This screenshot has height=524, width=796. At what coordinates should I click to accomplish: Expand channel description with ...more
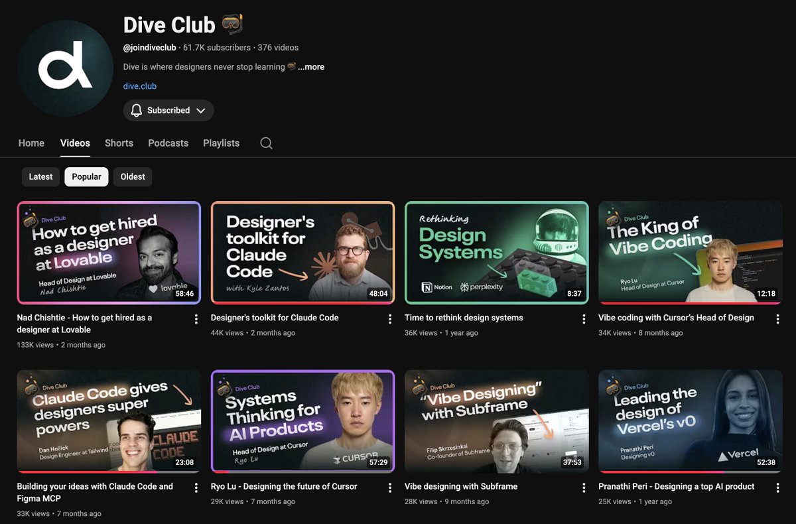(x=311, y=67)
